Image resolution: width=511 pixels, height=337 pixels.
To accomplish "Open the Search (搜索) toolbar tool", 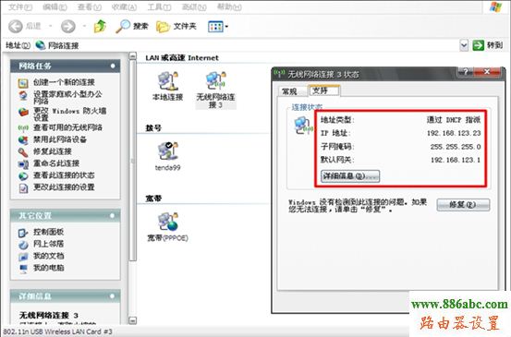I will (x=132, y=27).
